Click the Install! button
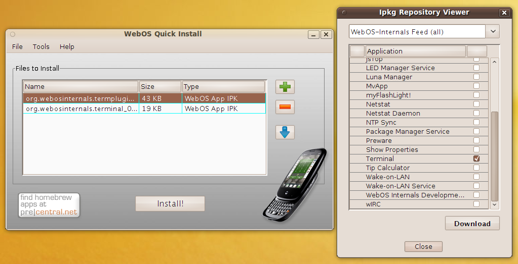 (x=170, y=203)
